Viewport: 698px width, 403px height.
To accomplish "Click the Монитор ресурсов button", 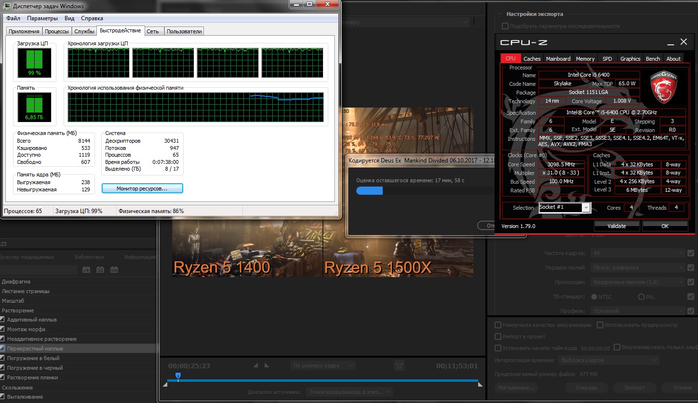I will [x=142, y=188].
